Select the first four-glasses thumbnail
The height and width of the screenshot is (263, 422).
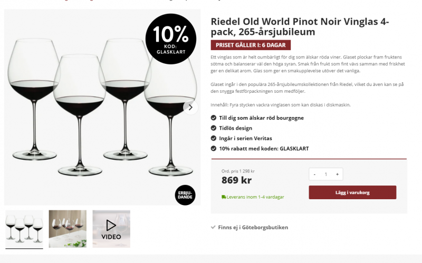point(24,229)
